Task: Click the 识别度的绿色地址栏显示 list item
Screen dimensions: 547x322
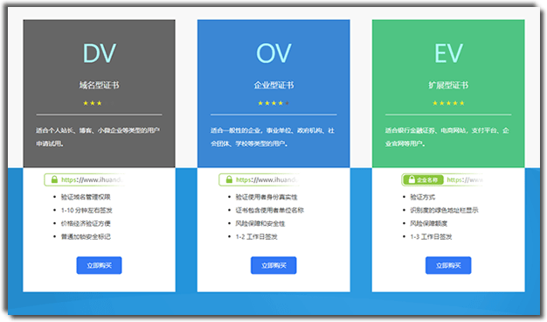Action: [x=444, y=210]
